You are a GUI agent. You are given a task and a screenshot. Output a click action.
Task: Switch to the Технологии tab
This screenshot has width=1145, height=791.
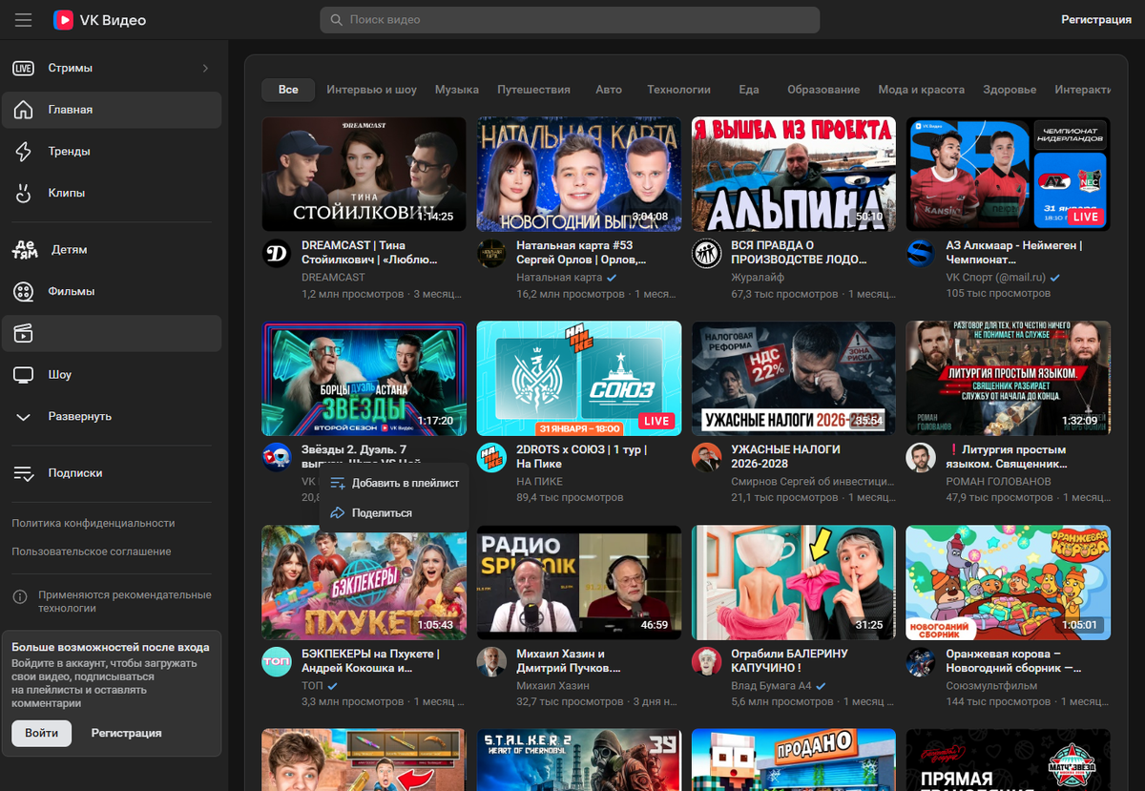click(x=678, y=90)
